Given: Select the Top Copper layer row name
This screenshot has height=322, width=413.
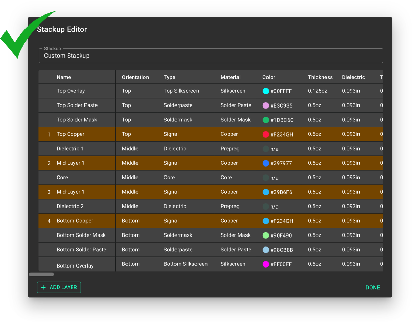Looking at the screenshot, I should coord(70,134).
